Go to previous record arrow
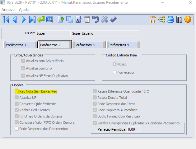The image size is (196, 149). click(x=15, y=20)
